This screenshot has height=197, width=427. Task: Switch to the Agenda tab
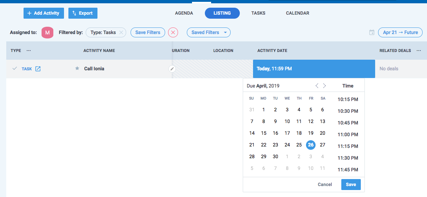(x=184, y=13)
